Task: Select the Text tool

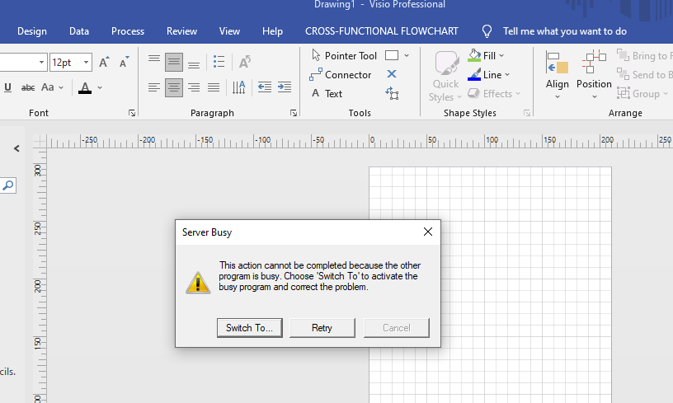Action: pyautogui.click(x=327, y=93)
